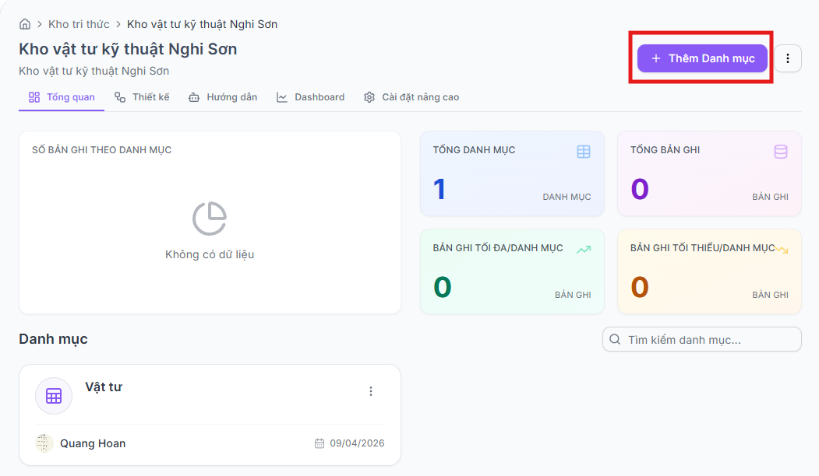
Task: Click the Số bản ghi theo danh mục heading
Action: pos(102,150)
